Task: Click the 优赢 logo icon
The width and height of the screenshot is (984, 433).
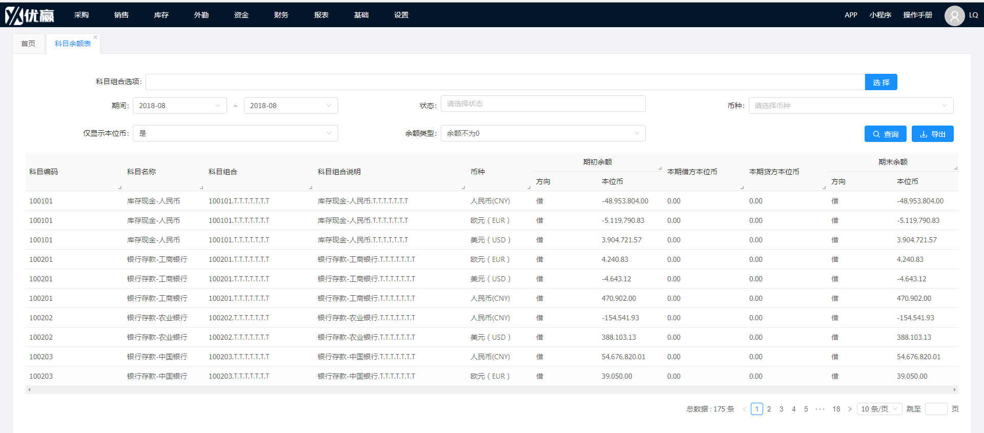Action: pos(30,15)
